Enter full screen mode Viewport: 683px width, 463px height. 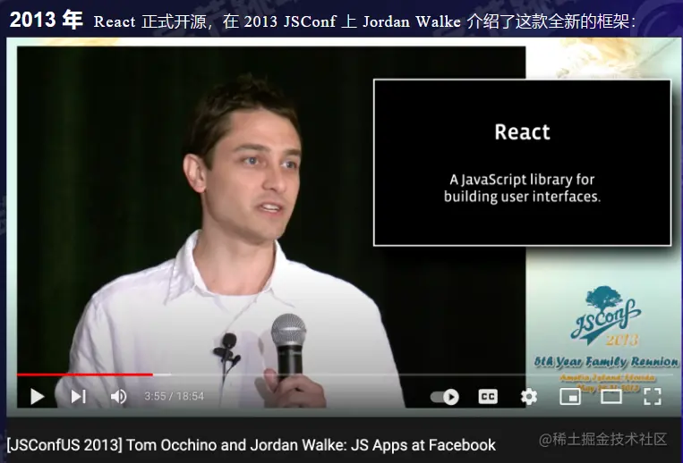tap(652, 397)
